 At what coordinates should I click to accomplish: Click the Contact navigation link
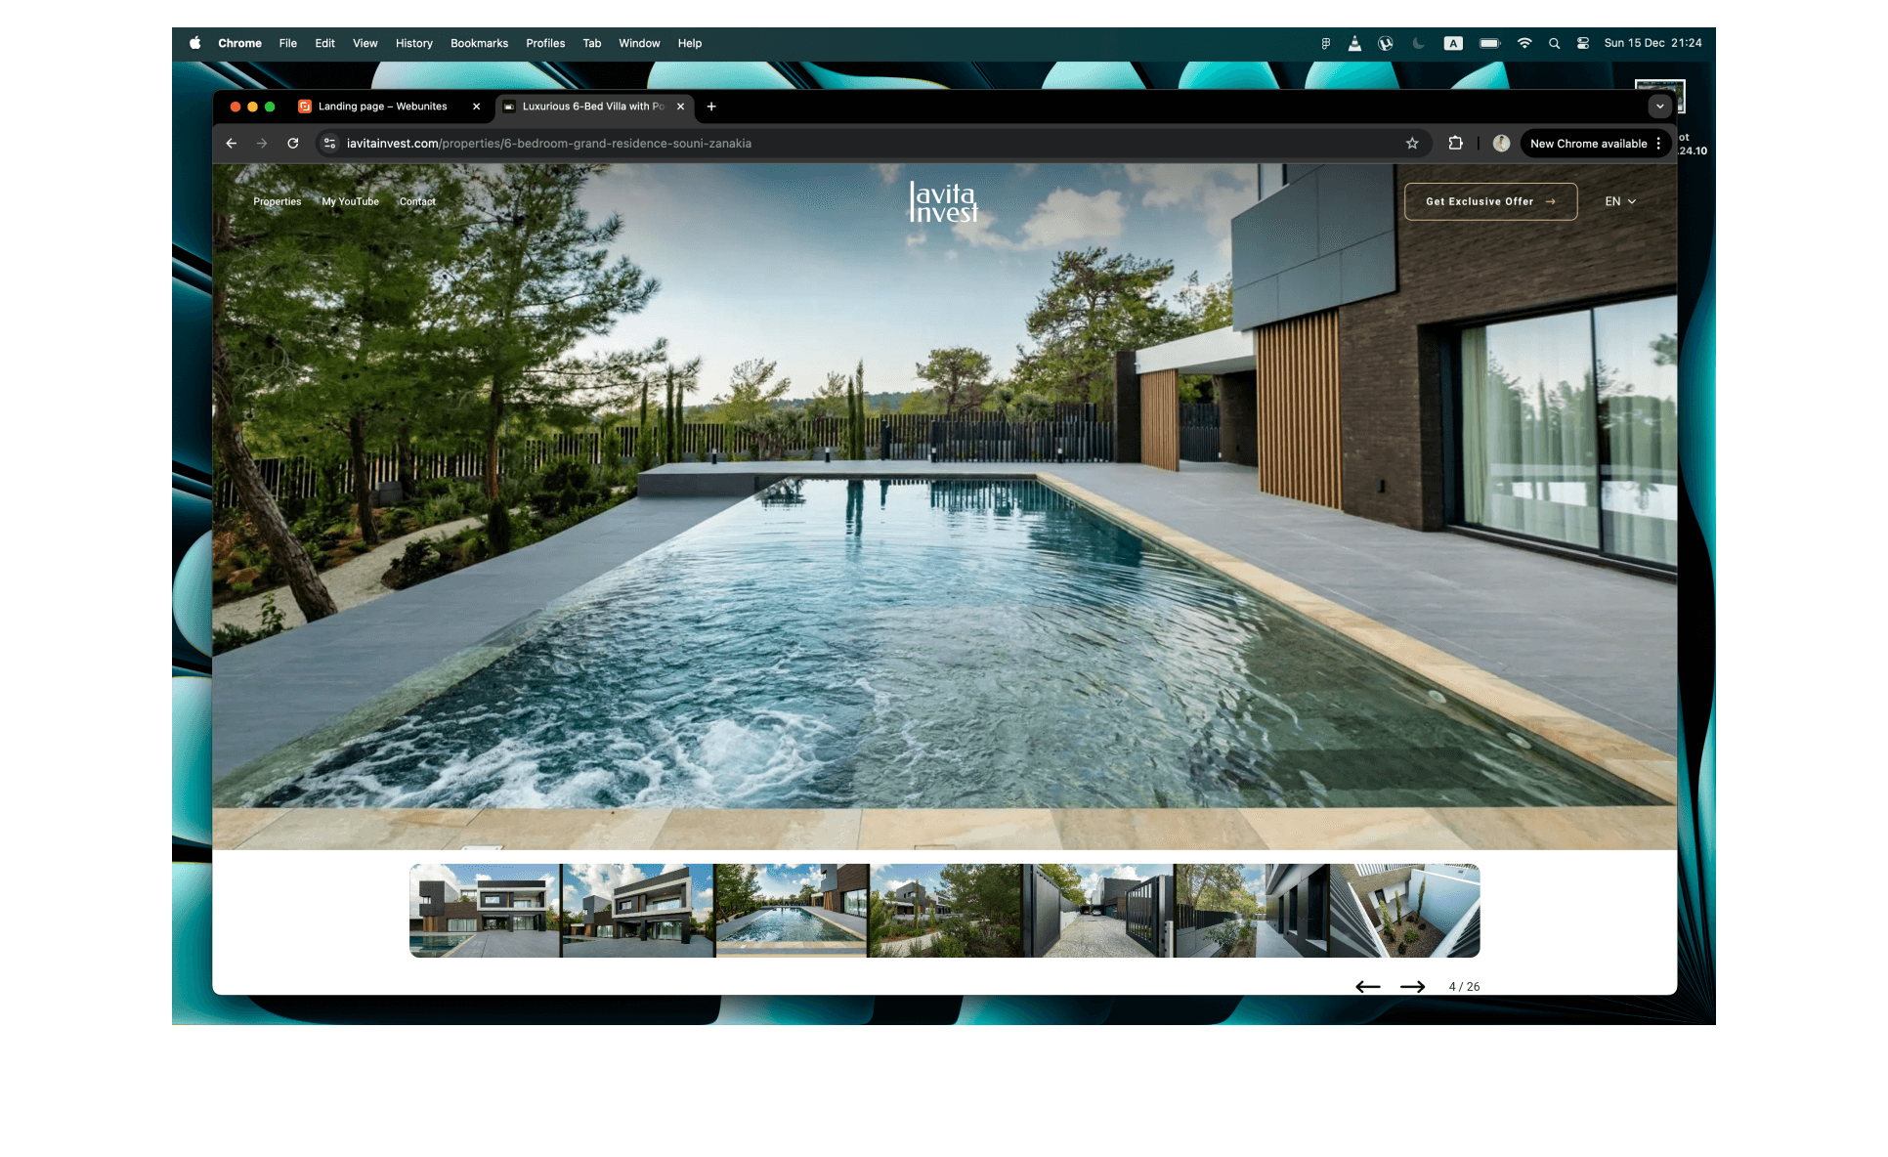416,201
